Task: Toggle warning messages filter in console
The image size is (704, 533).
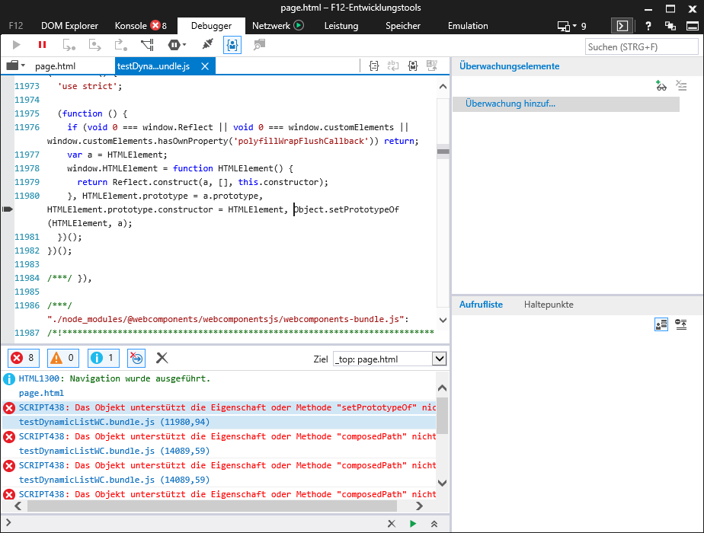Action: [x=62, y=357]
